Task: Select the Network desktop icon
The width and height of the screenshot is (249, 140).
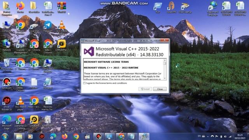Action: (7, 45)
